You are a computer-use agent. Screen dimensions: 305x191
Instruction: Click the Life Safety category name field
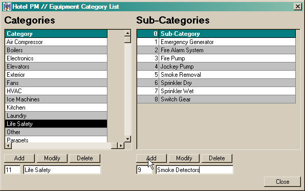click(62, 170)
